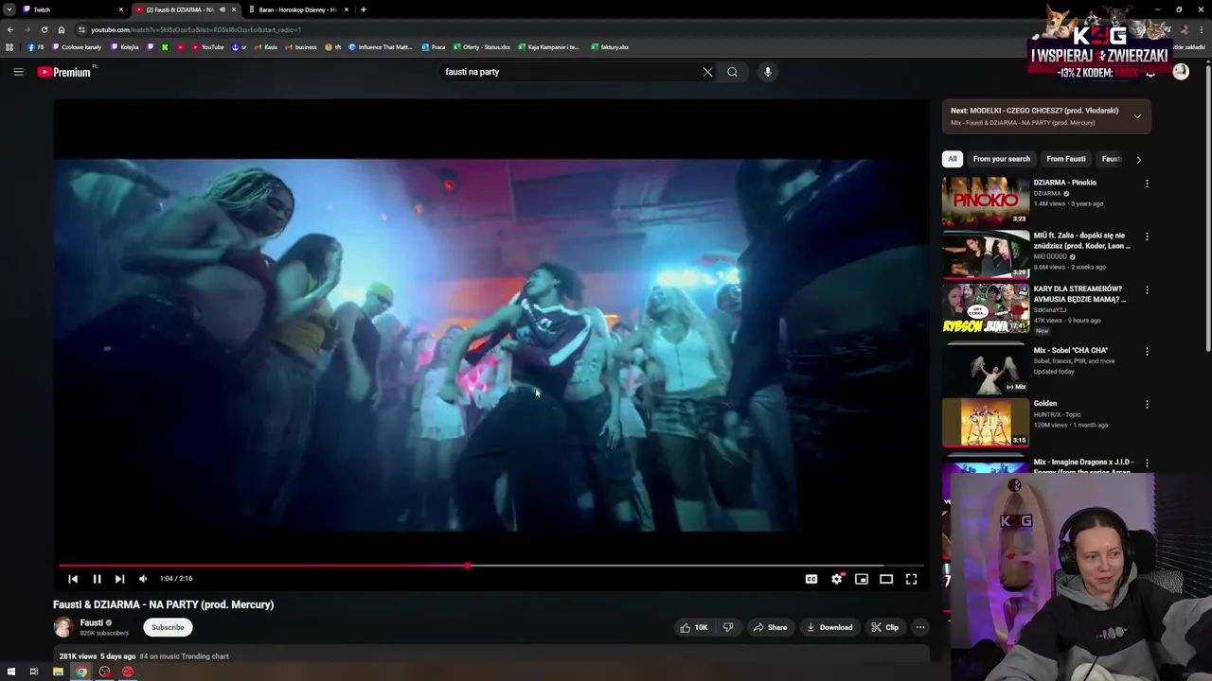Viewport: 1212px width, 681px height.
Task: Select From your search chip
Action: click(1001, 159)
